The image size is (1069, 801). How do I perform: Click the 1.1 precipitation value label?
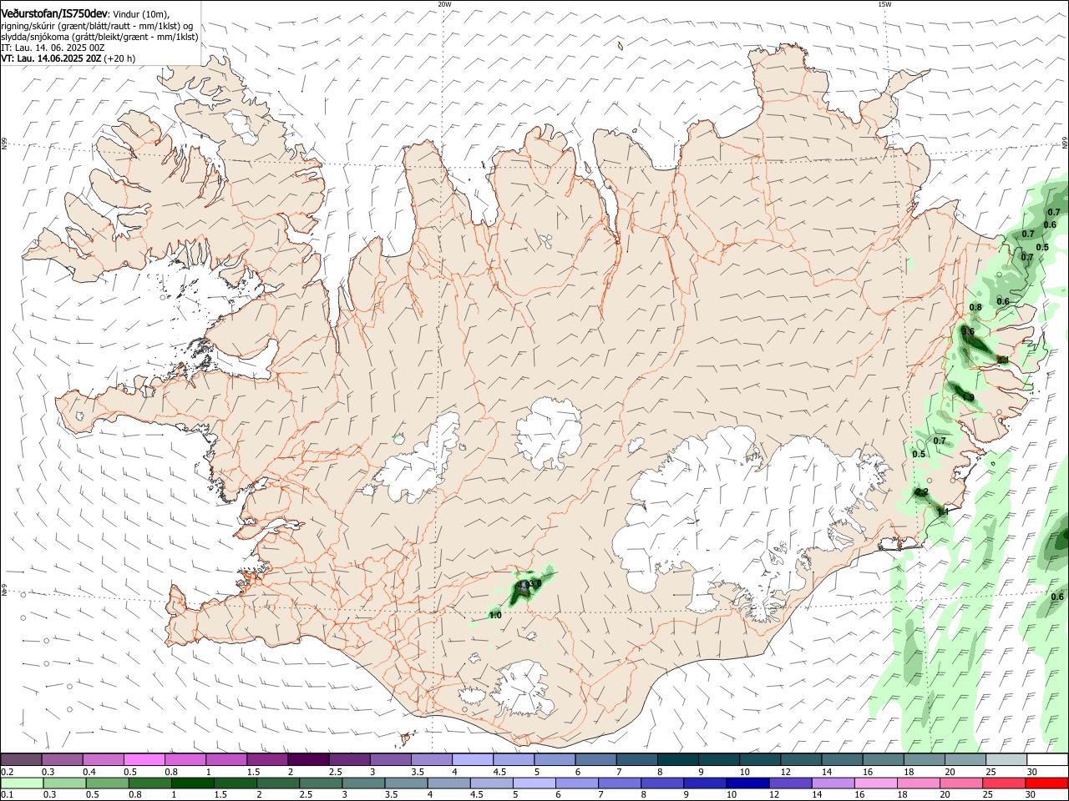pos(943,511)
